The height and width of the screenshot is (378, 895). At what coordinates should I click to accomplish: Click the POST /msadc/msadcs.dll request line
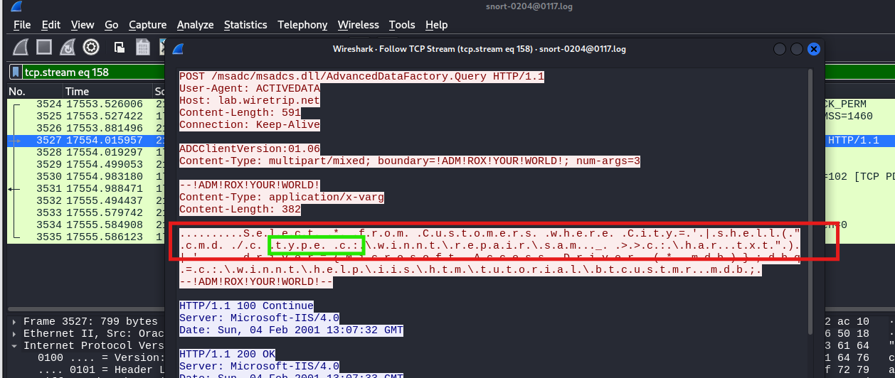(361, 76)
